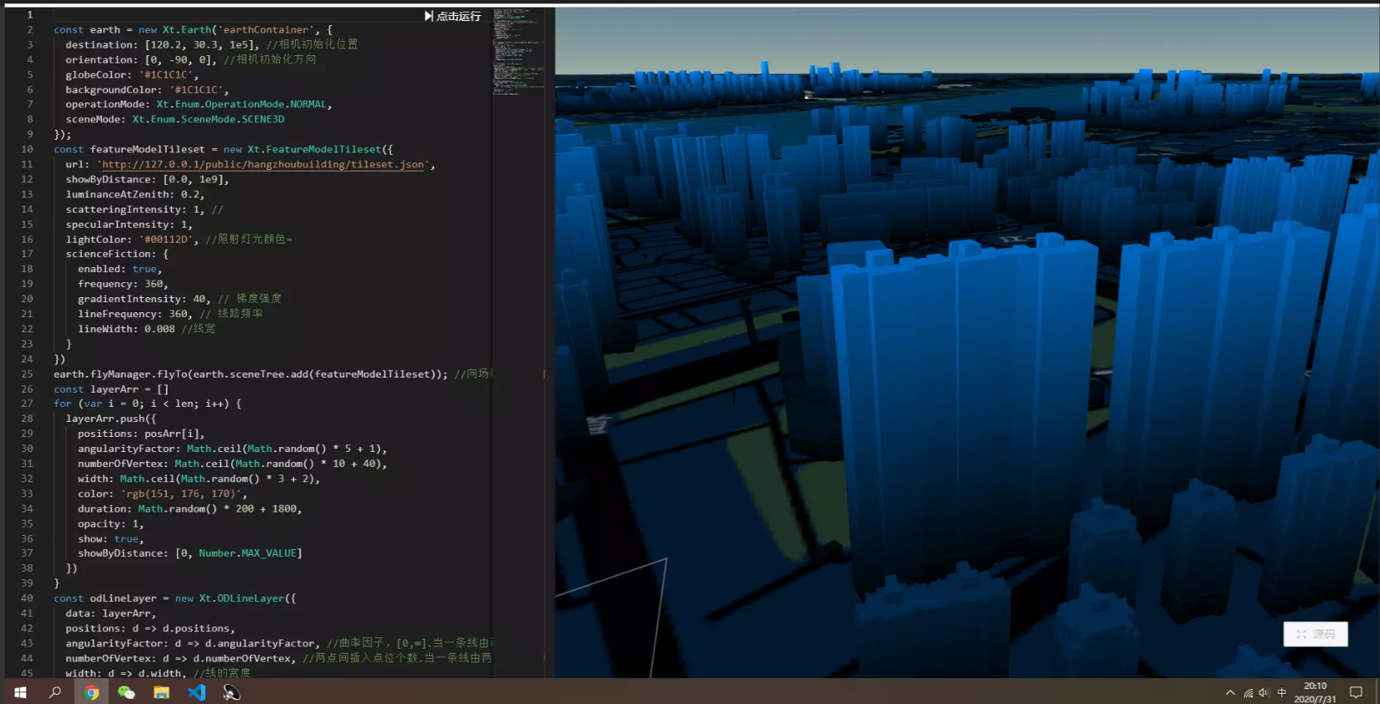Click the color 'rgb(151, 176, 170)' line

point(163,494)
